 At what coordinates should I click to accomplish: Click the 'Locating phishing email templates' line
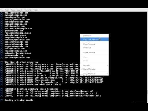[31, 89]
